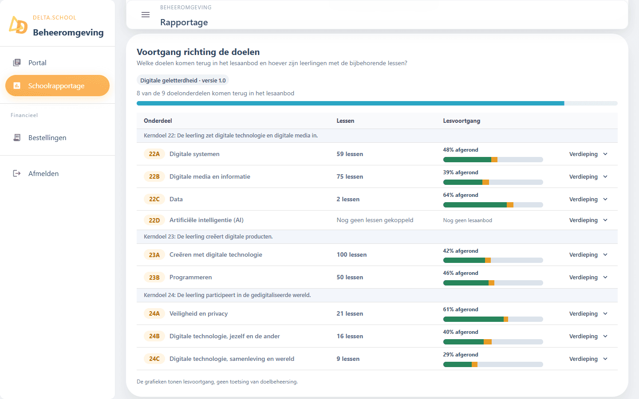This screenshot has height=399, width=639.
Task: Expand Verdieping for Artificiële intelligentie (AI)
Action: tap(588, 220)
